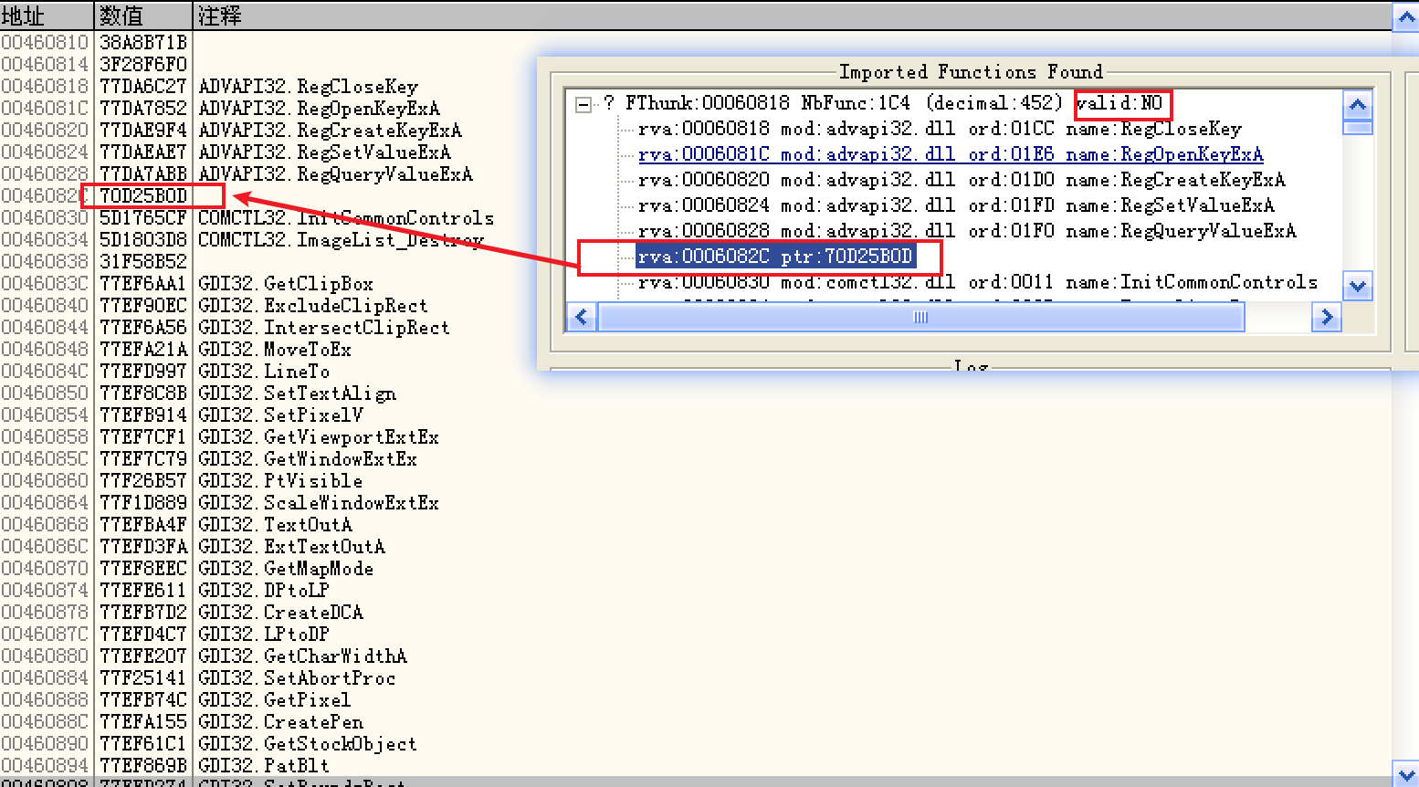The height and width of the screenshot is (787, 1419).
Task: Open the RegOpenKeyExA import link
Action: click(950, 154)
